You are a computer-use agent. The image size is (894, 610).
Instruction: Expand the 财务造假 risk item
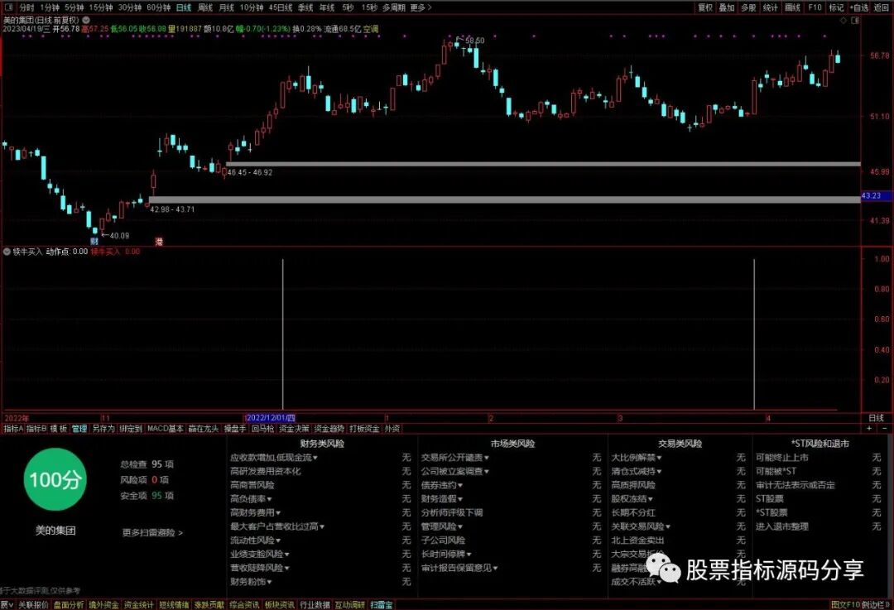point(442,499)
